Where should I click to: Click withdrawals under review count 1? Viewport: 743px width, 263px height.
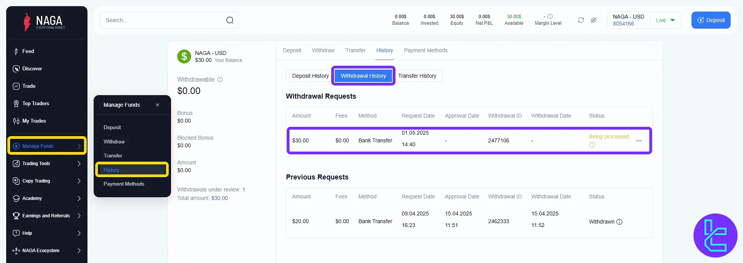coord(244,190)
